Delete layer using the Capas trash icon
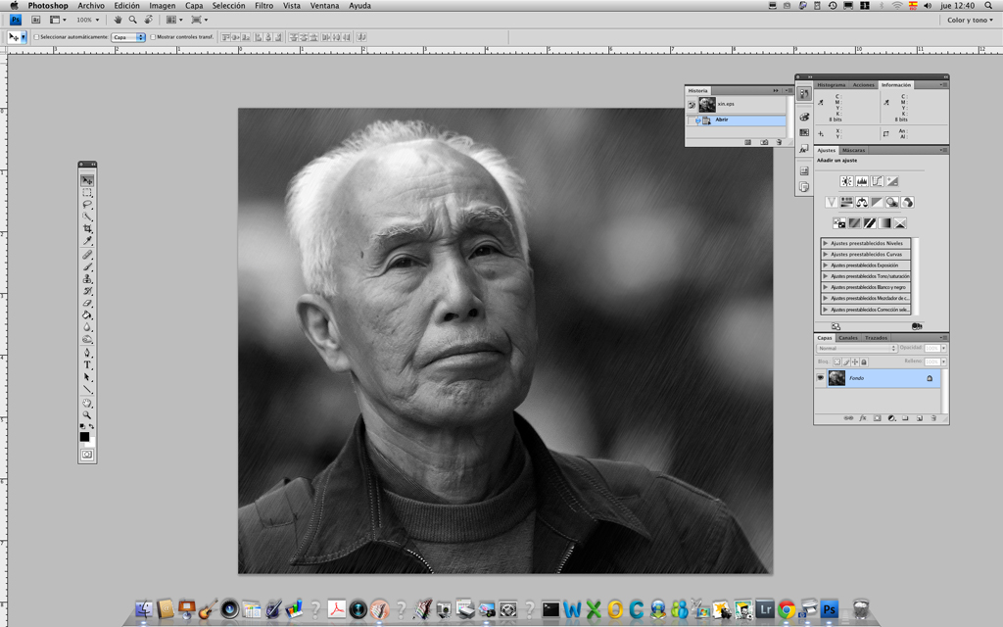 (x=933, y=418)
